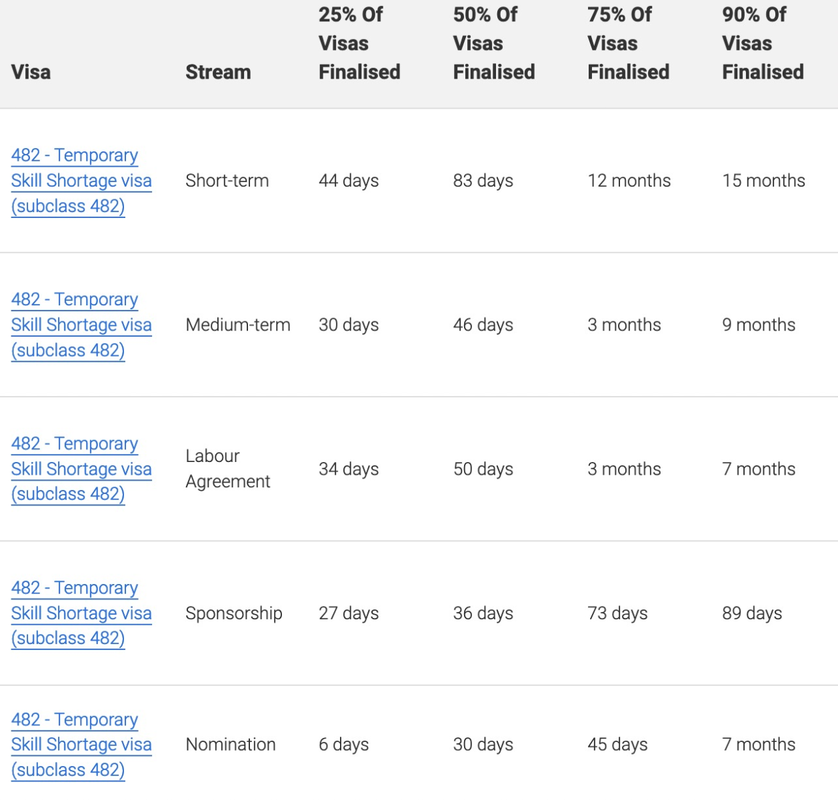
Task: Click the 25% Of Visas Finalised header
Action: (x=359, y=43)
